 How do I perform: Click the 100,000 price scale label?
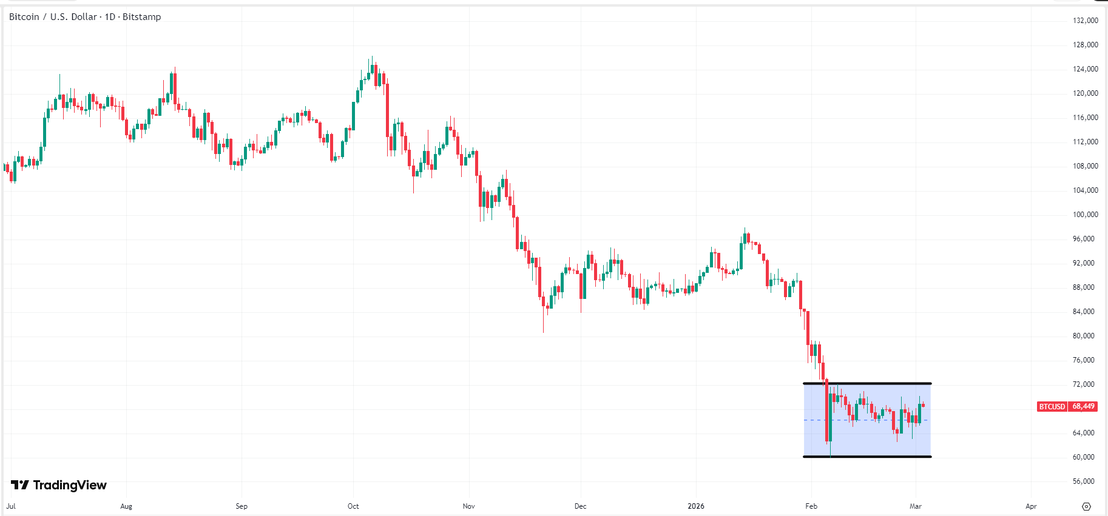(x=1085, y=215)
